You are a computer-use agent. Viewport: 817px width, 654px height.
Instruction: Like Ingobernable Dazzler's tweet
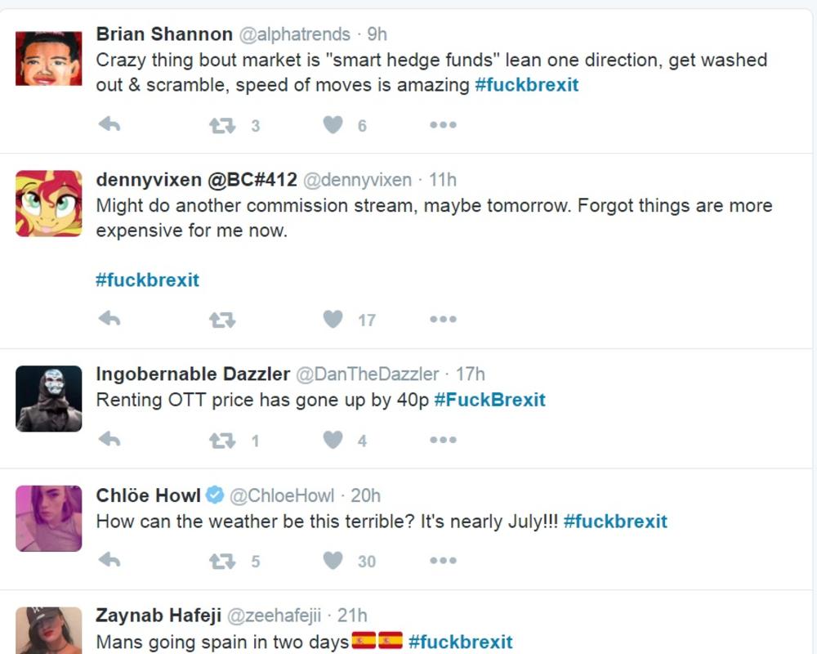[333, 441]
